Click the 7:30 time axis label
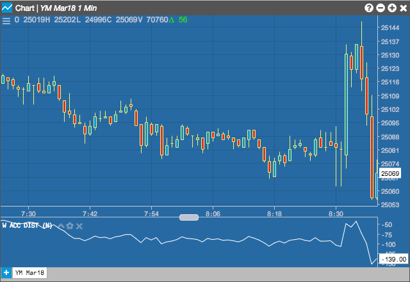This screenshot has width=410, height=282. [28, 214]
